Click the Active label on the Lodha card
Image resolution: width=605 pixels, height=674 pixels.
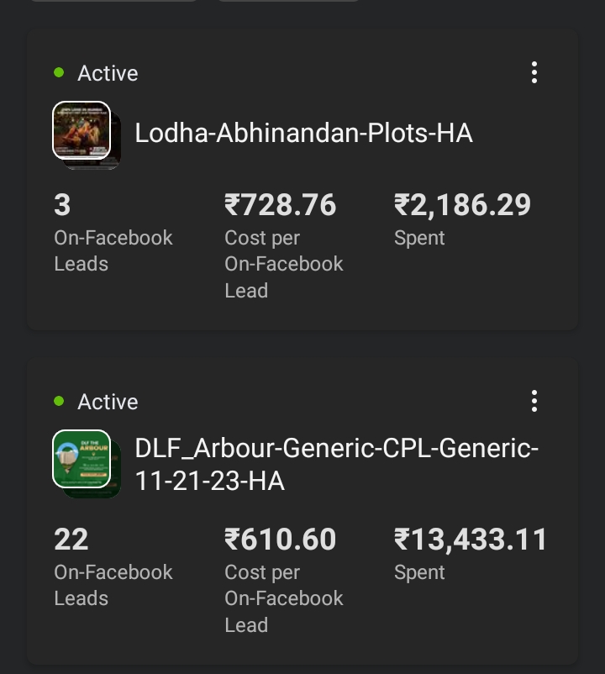click(x=108, y=74)
